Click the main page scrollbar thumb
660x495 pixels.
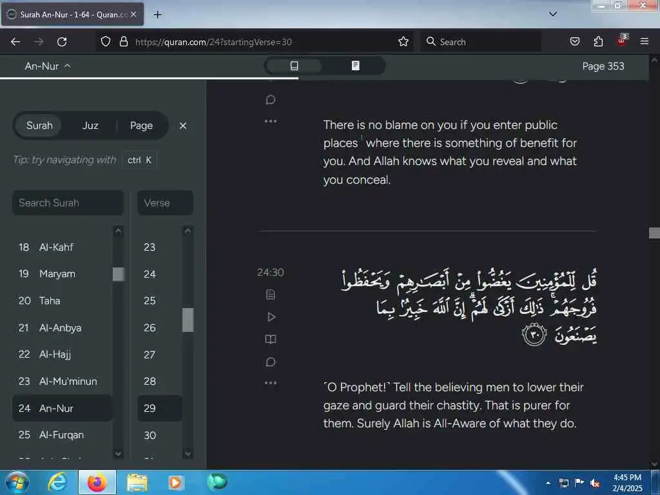pos(654,233)
